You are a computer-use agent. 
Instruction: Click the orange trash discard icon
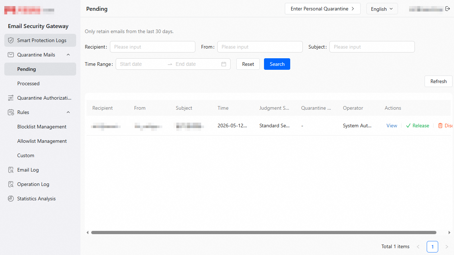click(440, 126)
